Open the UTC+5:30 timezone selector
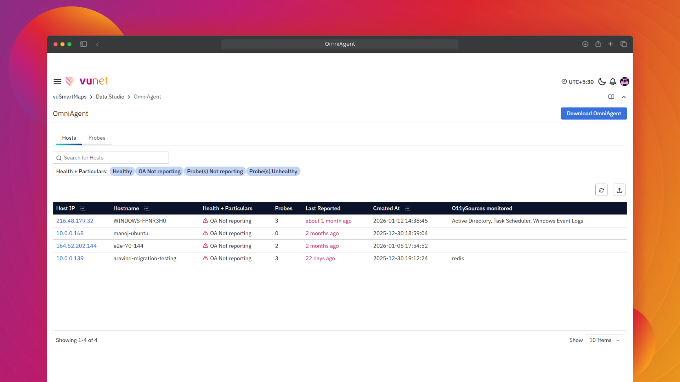The image size is (680, 382). [578, 82]
